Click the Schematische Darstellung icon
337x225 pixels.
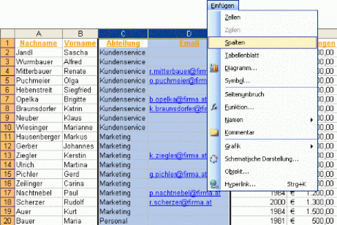[x=214, y=159]
